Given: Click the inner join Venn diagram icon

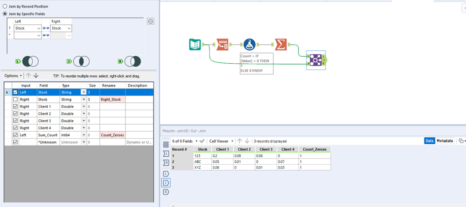Looking at the screenshot, I should pyautogui.click(x=82, y=61).
